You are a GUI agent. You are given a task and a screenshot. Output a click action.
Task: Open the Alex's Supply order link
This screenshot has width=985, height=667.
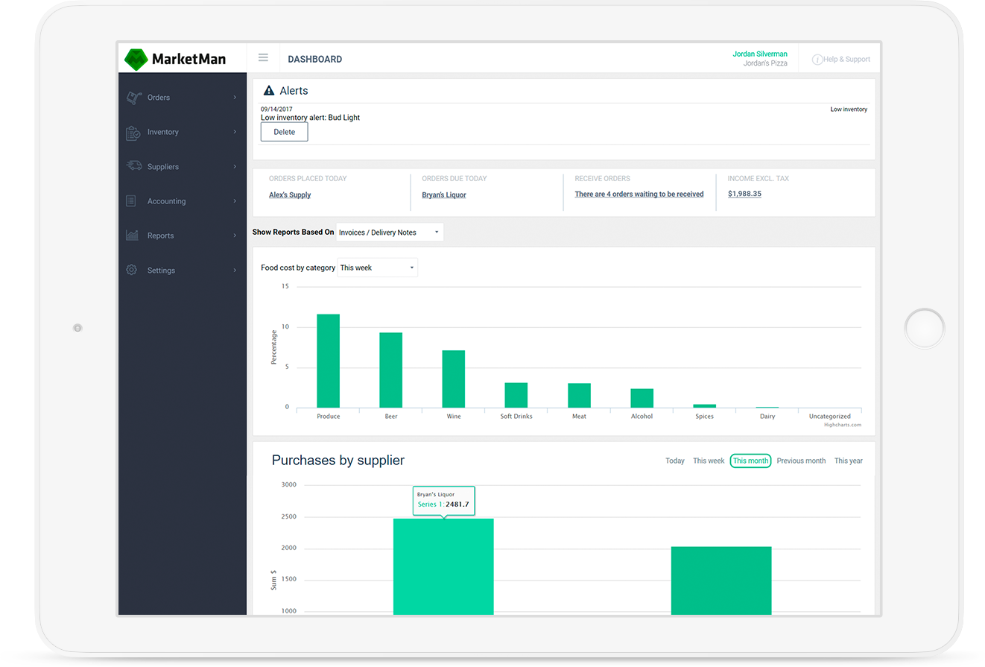290,194
